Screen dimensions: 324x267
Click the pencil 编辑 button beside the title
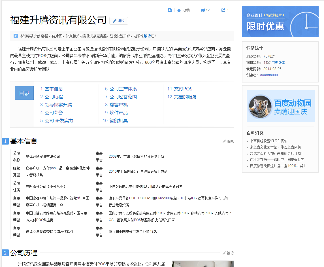[119, 21]
